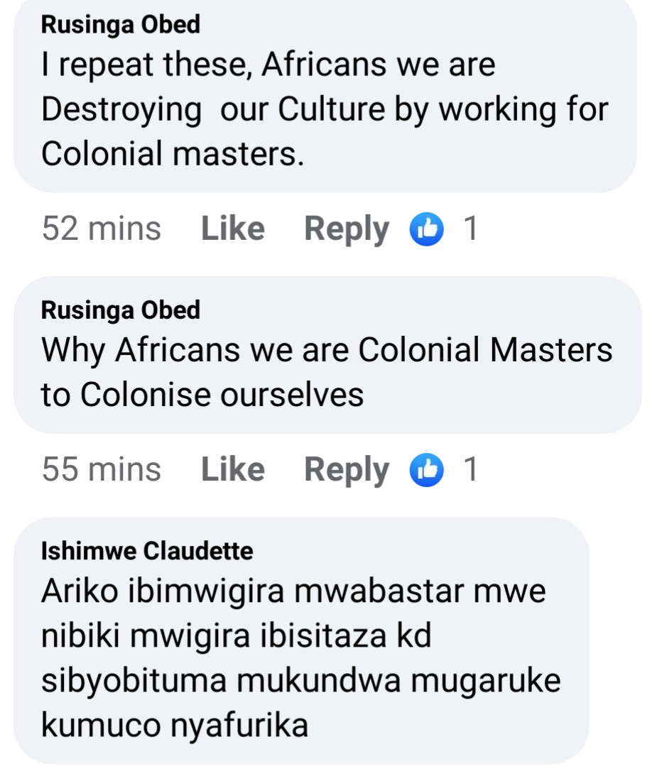662x766 pixels.
Task: Like the comment about destroying our Culture
Action: [233, 229]
